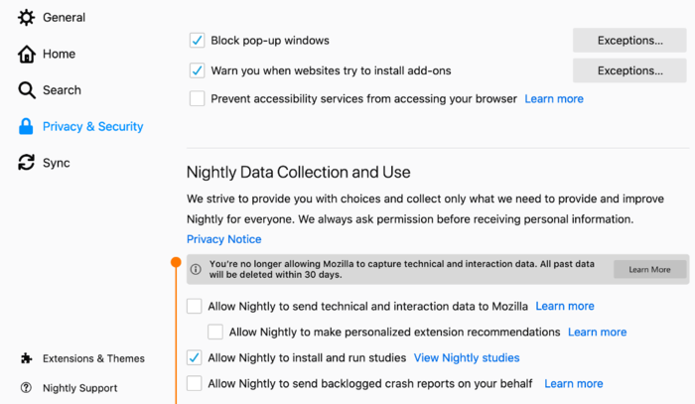695x404 pixels.
Task: Enable sending backlogged crash reports
Action: 195,383
